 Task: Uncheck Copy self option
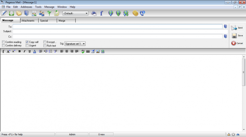coord(27,42)
